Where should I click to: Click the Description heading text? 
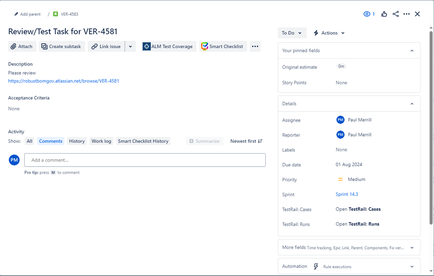click(20, 64)
